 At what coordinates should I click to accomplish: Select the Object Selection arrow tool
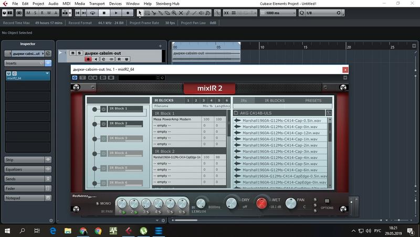coord(140,13)
